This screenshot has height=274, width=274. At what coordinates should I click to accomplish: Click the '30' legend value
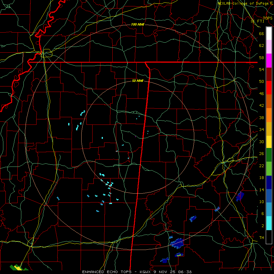(262, 142)
